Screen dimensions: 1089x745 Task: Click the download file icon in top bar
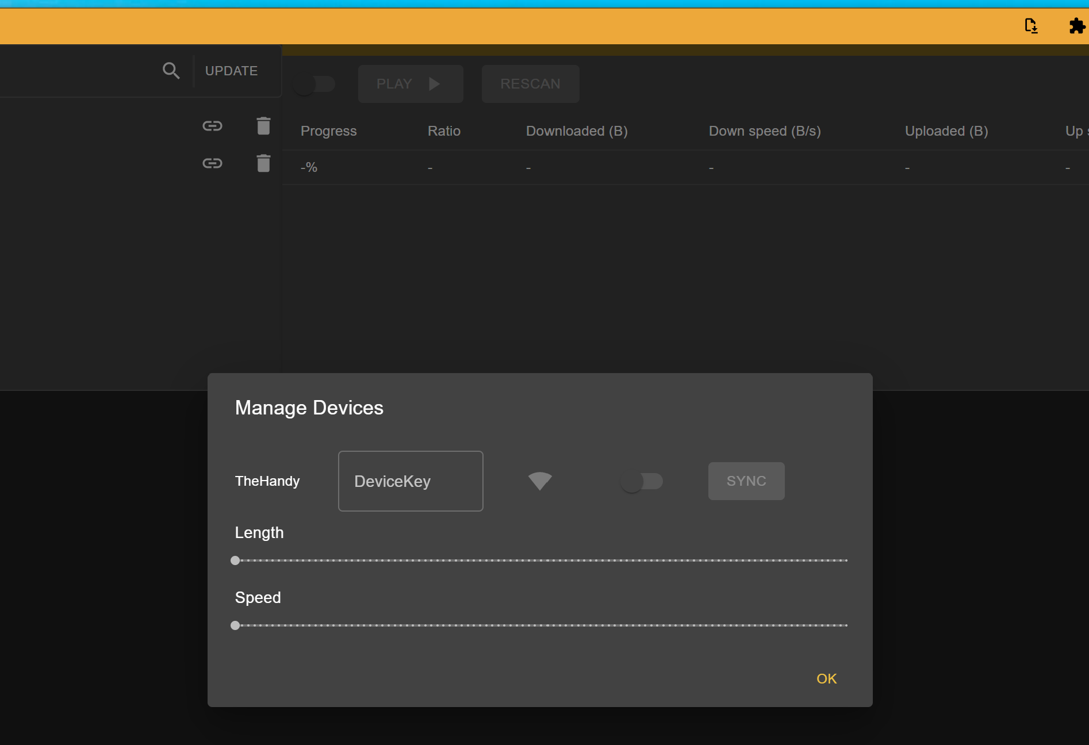click(x=1032, y=26)
